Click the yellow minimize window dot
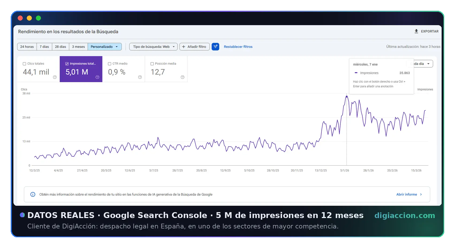 tap(29, 18)
